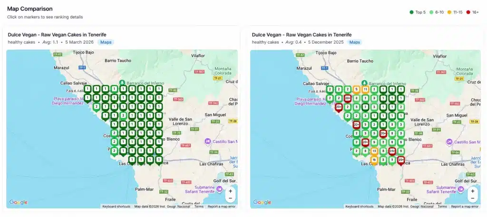Click Submarine Safari Tenerife icon, left map
This screenshot has width=487, height=217.
coord(220,189)
